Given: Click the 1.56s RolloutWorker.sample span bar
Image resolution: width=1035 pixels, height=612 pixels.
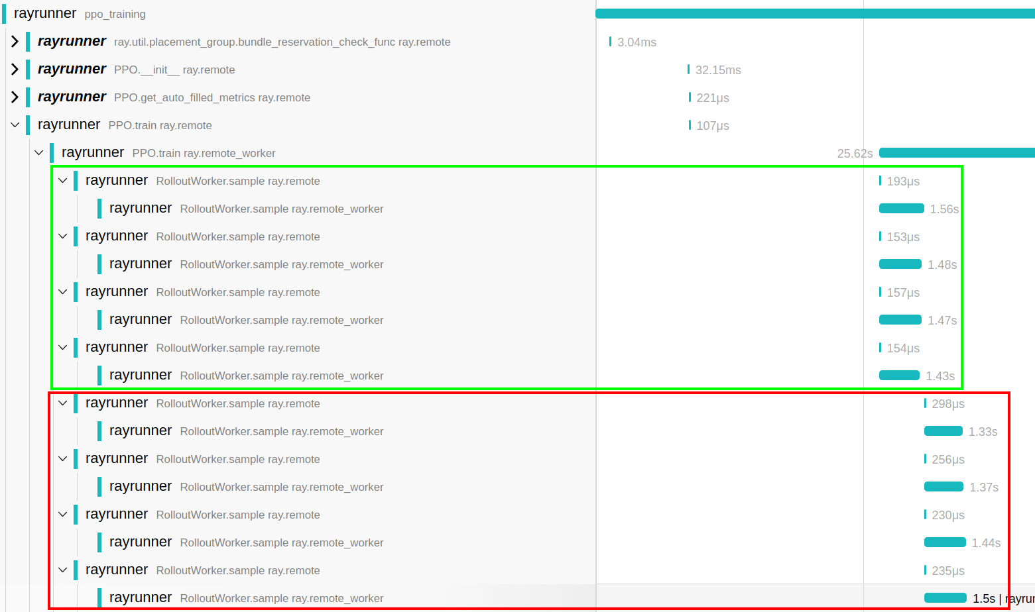Looking at the screenshot, I should coord(901,209).
